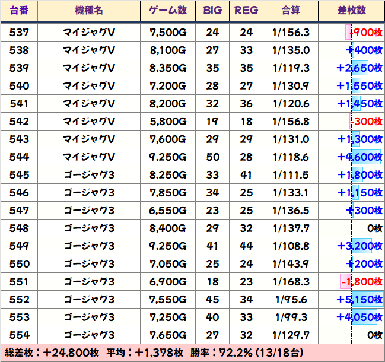Click the 合算 column header
Viewport: 385px width, 362px height.
[x=291, y=11]
